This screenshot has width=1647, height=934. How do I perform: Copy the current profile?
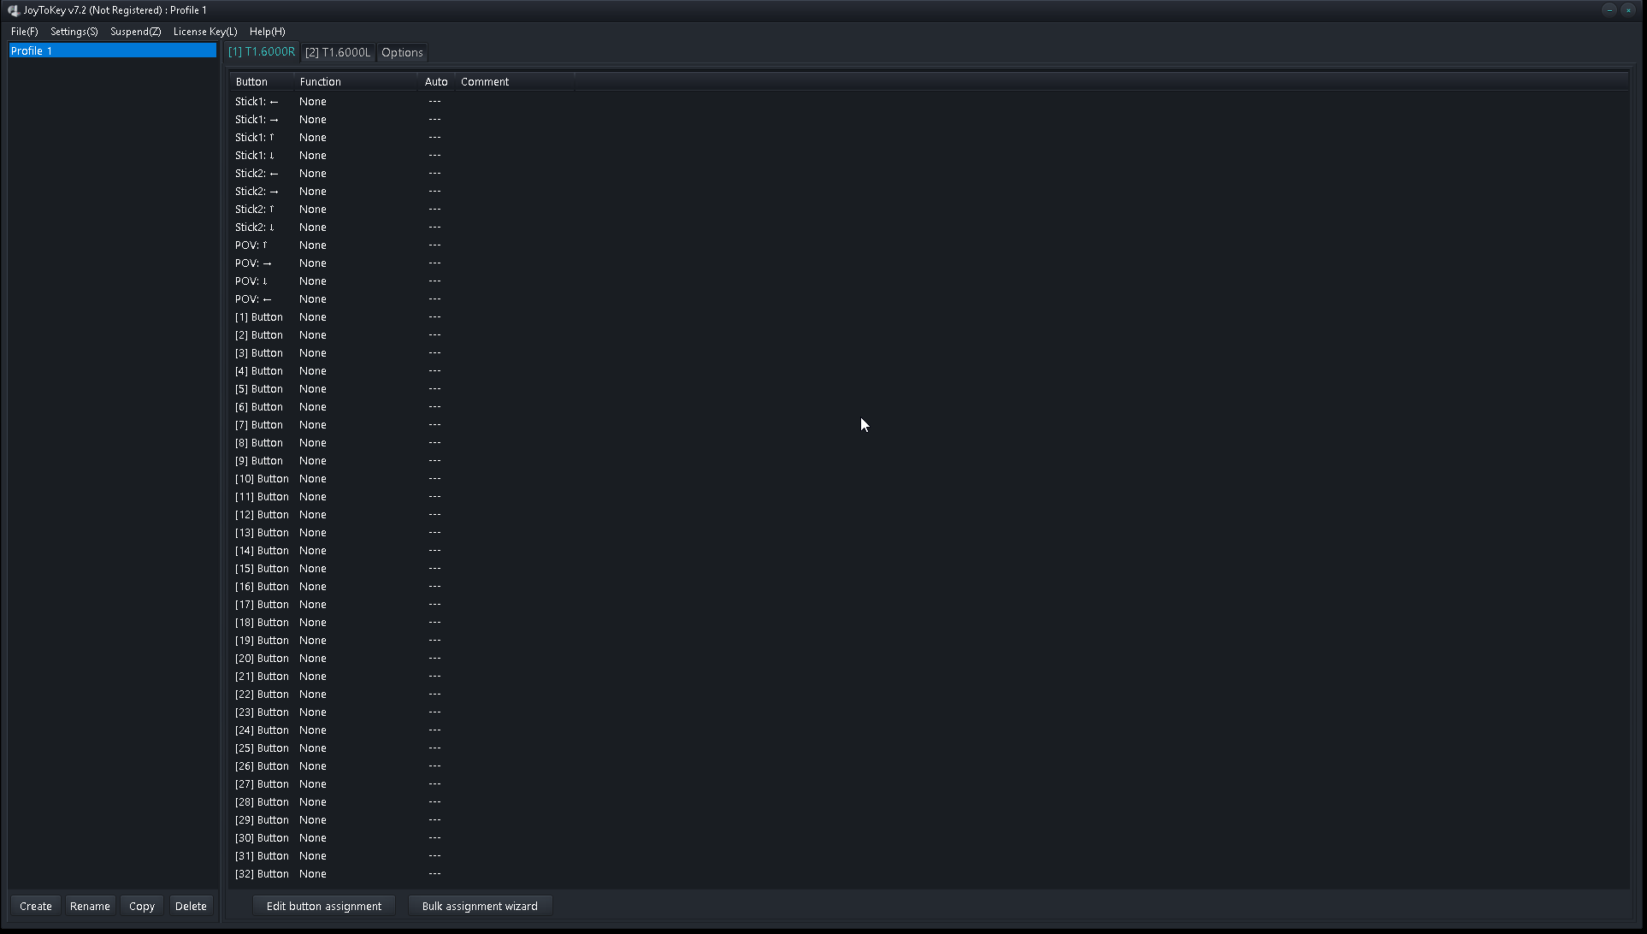coord(141,906)
